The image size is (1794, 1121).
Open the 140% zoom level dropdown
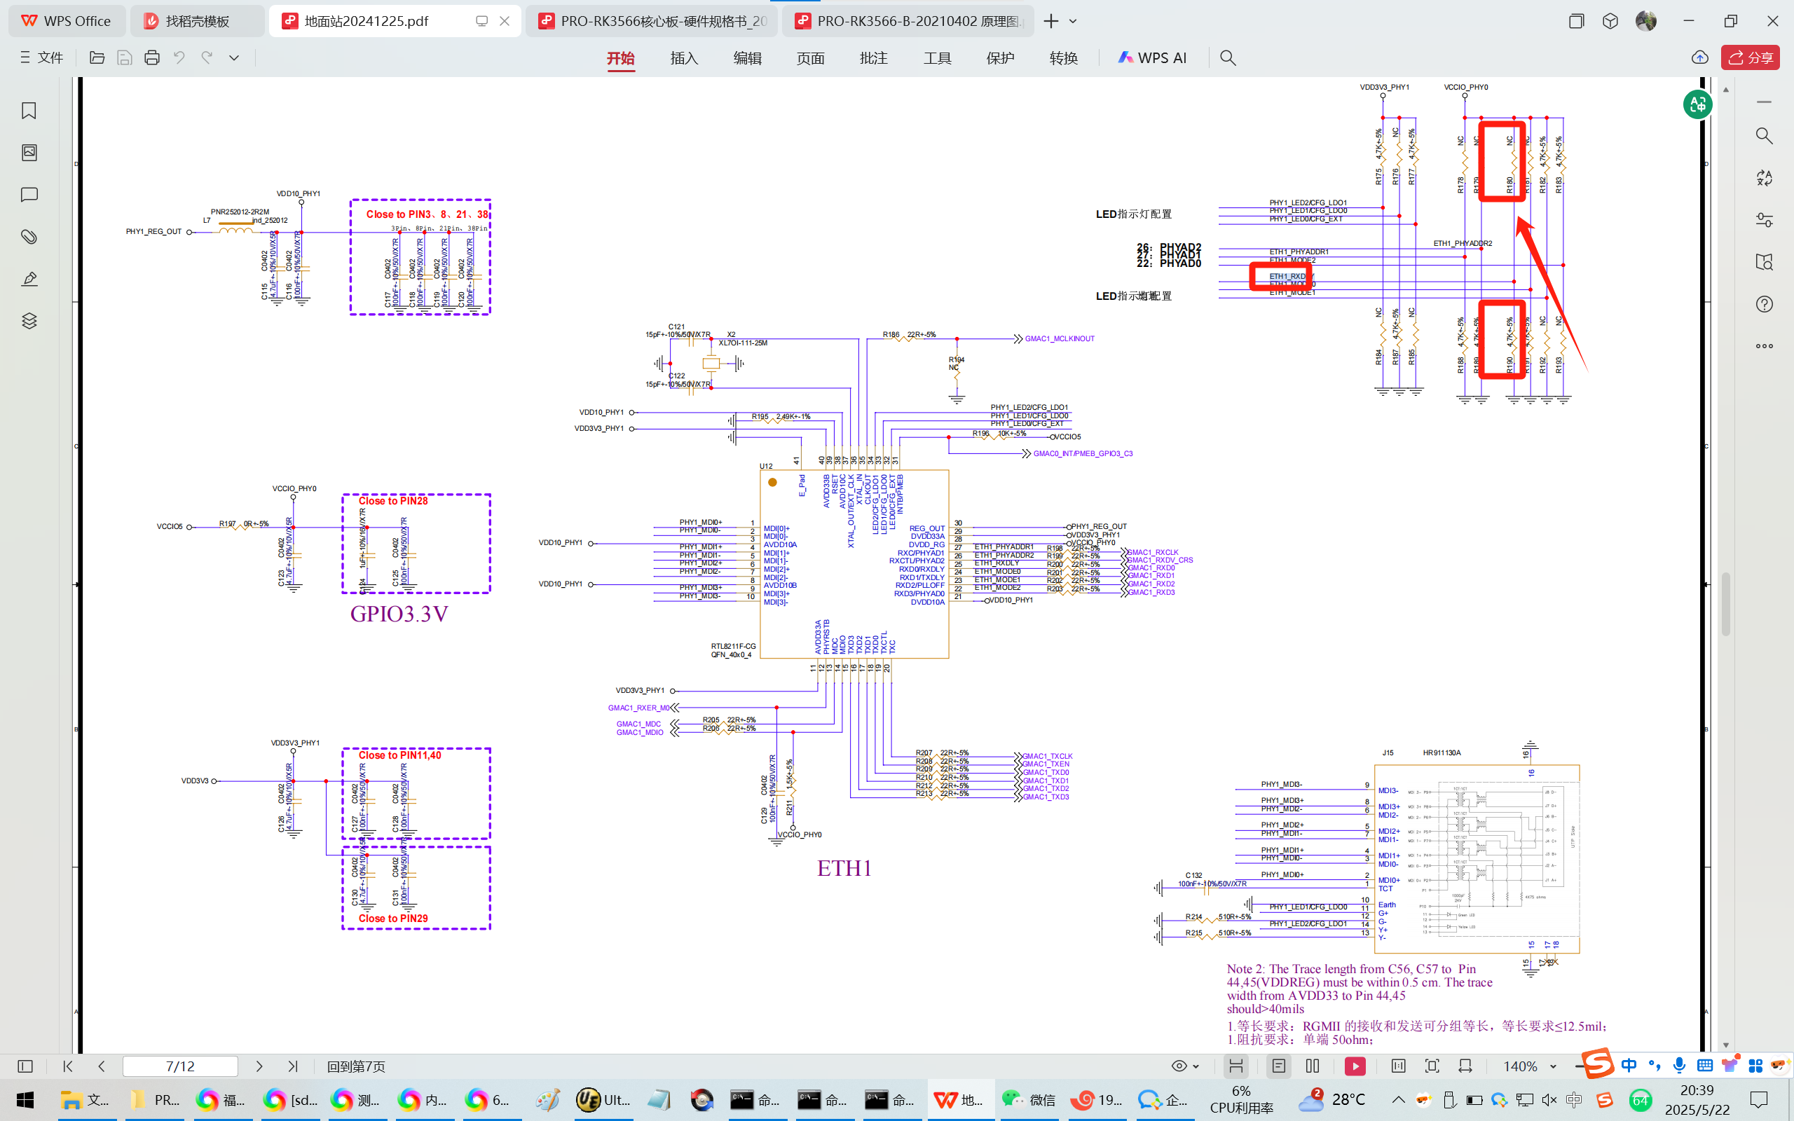1553,1066
